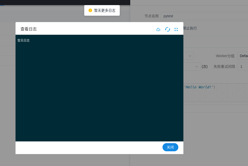Click the 'Hello World!' script editor
The image size is (248, 166).
pyautogui.click(x=216, y=92)
